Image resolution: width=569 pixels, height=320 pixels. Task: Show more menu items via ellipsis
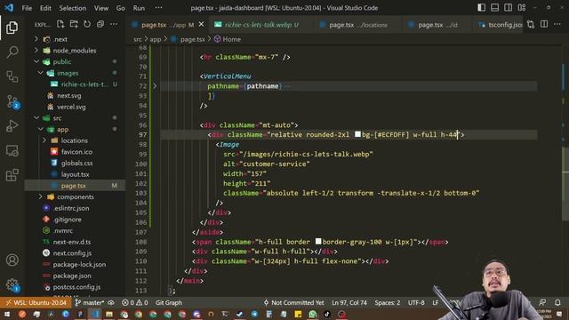158,8
